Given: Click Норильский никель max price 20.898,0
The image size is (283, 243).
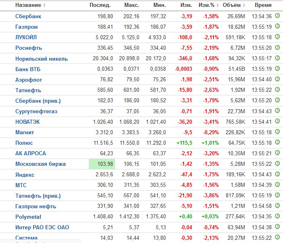Looking at the screenshot, I should [x=129, y=59].
